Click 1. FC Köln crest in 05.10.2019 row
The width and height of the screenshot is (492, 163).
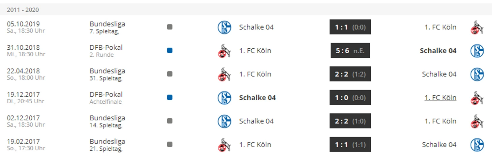pyautogui.click(x=477, y=27)
